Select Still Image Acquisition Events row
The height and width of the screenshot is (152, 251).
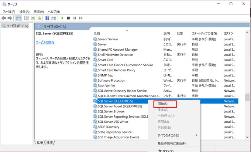pyautogui.click(x=121, y=137)
